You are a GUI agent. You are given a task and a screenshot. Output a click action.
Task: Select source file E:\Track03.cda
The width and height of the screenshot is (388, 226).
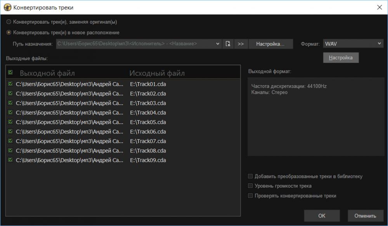[148, 103]
